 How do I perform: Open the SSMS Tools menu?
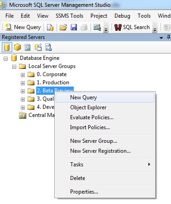point(69,16)
